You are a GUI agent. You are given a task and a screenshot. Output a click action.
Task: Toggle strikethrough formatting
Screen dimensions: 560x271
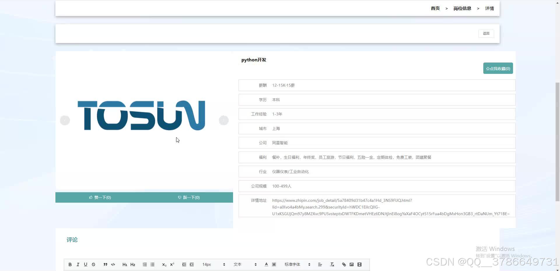click(x=93, y=264)
